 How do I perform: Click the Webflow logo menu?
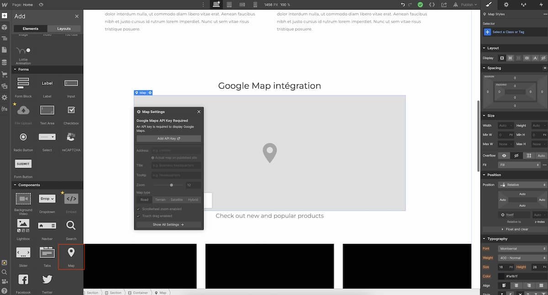(4, 5)
